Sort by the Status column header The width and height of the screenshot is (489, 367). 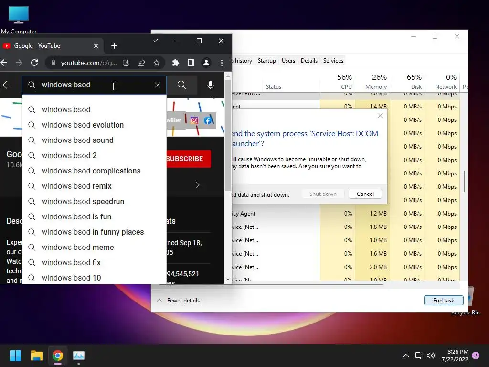292,82
